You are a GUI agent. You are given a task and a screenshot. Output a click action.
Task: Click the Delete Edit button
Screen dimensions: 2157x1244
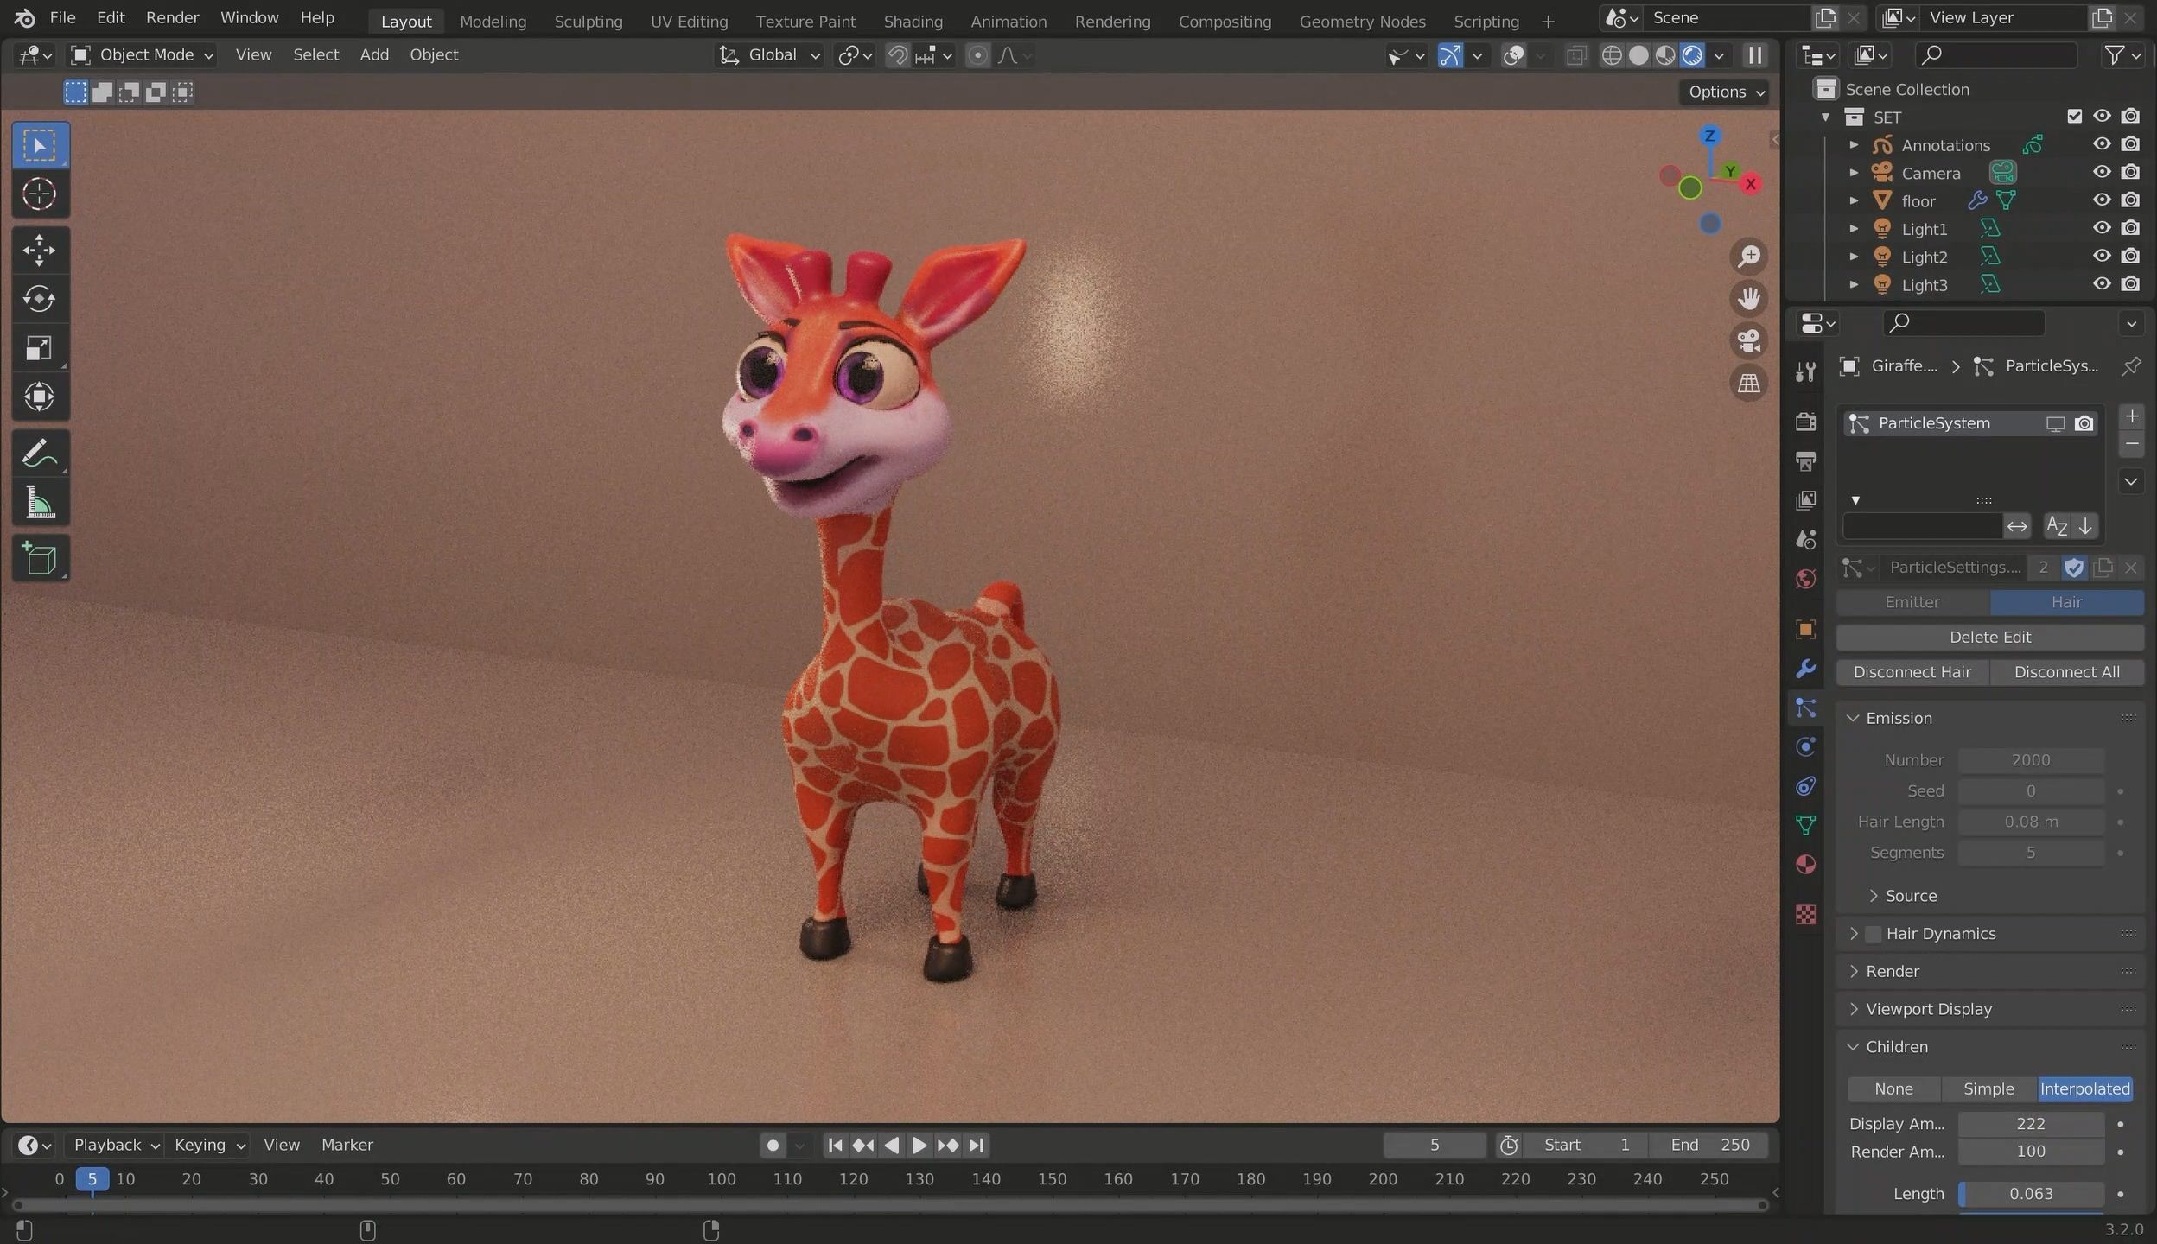click(x=1989, y=638)
